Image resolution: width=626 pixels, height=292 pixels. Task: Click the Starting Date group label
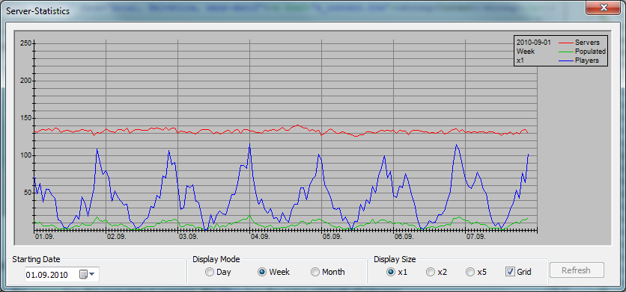[x=37, y=259]
